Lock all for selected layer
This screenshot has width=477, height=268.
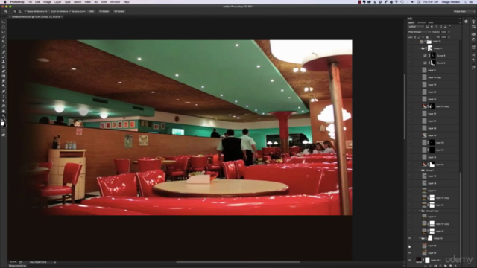[x=427, y=37]
